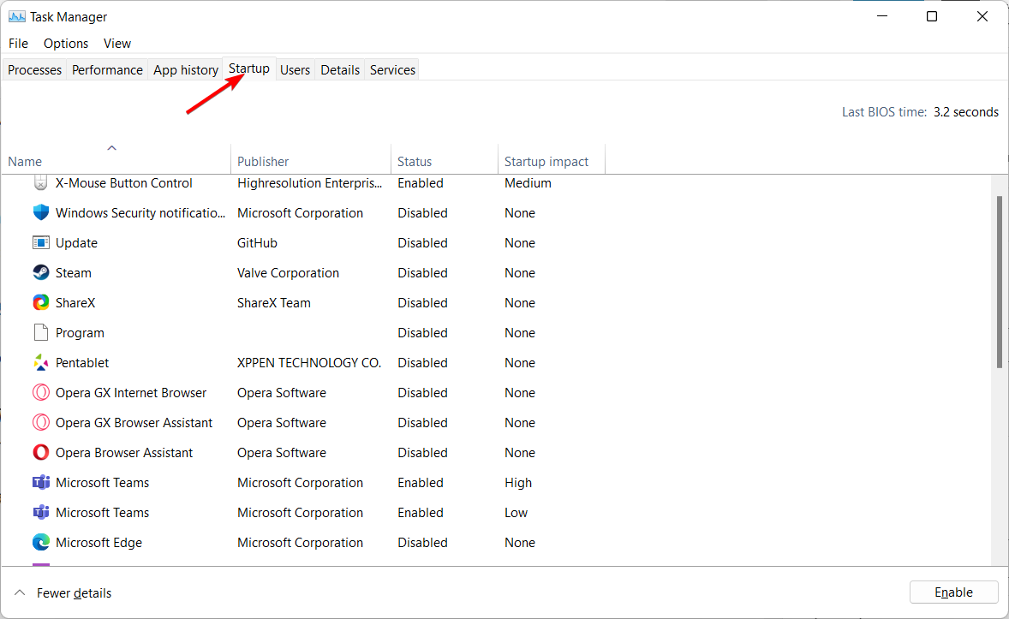1009x619 pixels.
Task: Switch to the Services tab
Action: tap(392, 69)
